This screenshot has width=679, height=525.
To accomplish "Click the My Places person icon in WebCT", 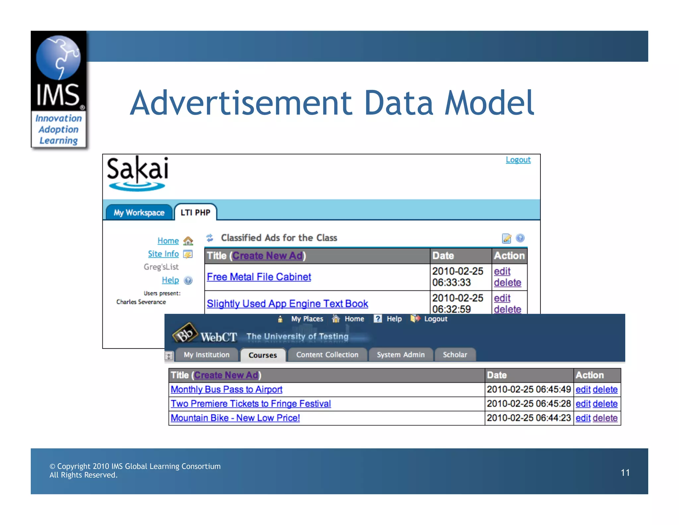I will click(280, 319).
